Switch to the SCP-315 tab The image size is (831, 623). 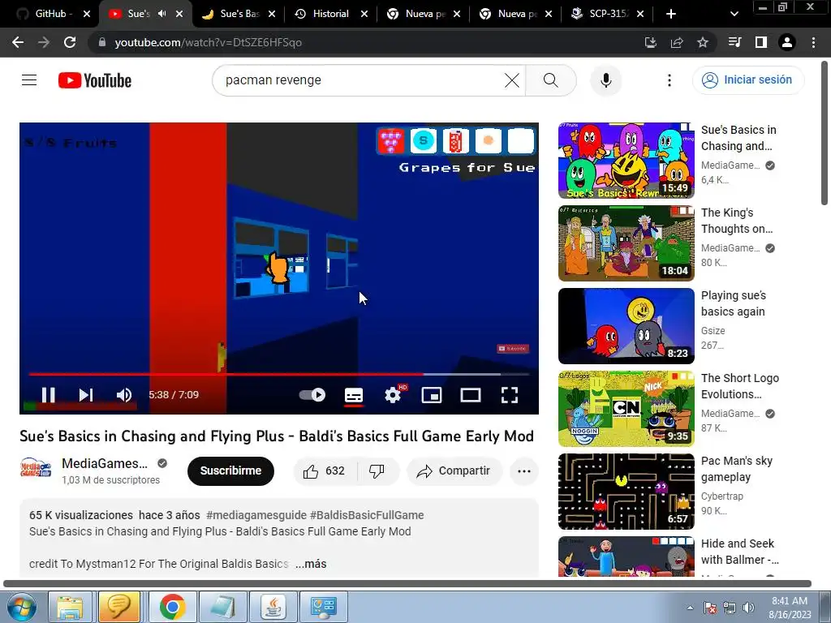(607, 14)
